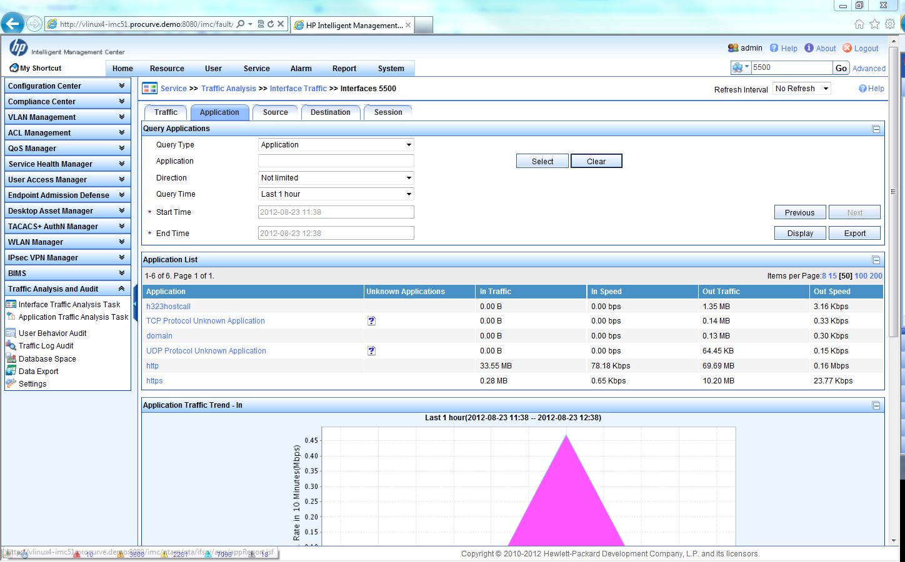
Task: Click the page Help icon near Refresh Interval
Action: click(x=862, y=89)
